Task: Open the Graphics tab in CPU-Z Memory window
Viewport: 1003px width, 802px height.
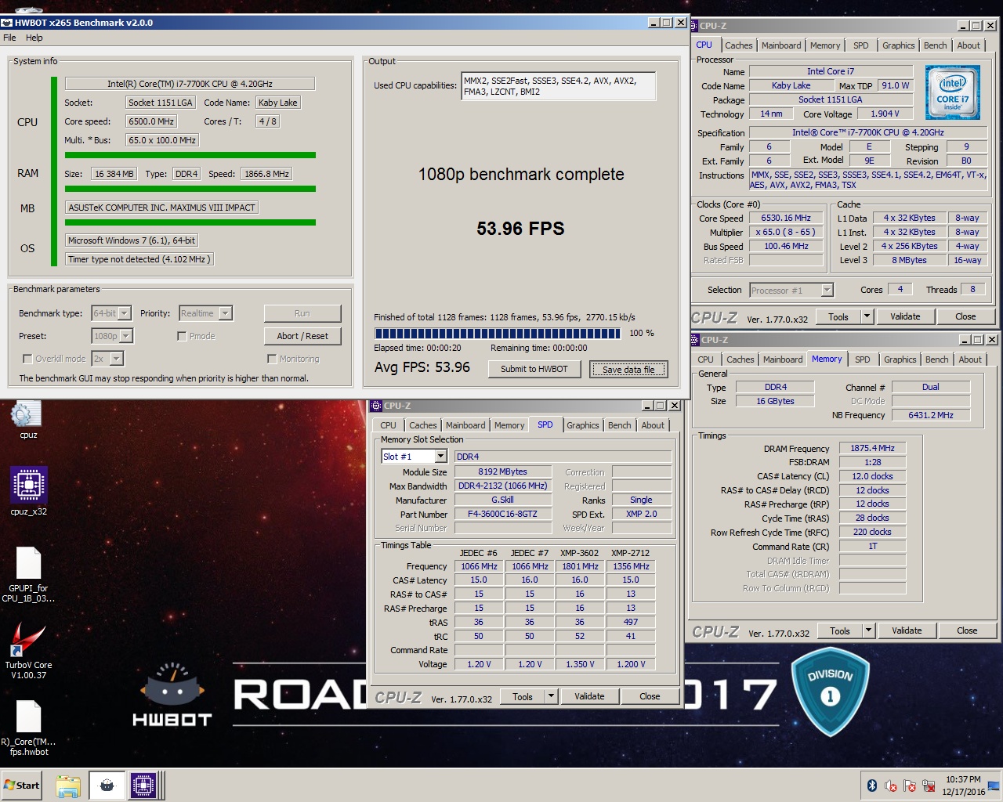Action: coord(900,359)
